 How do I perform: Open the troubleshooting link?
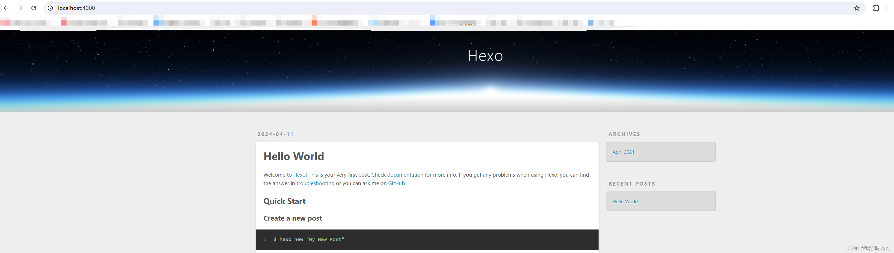click(x=315, y=183)
